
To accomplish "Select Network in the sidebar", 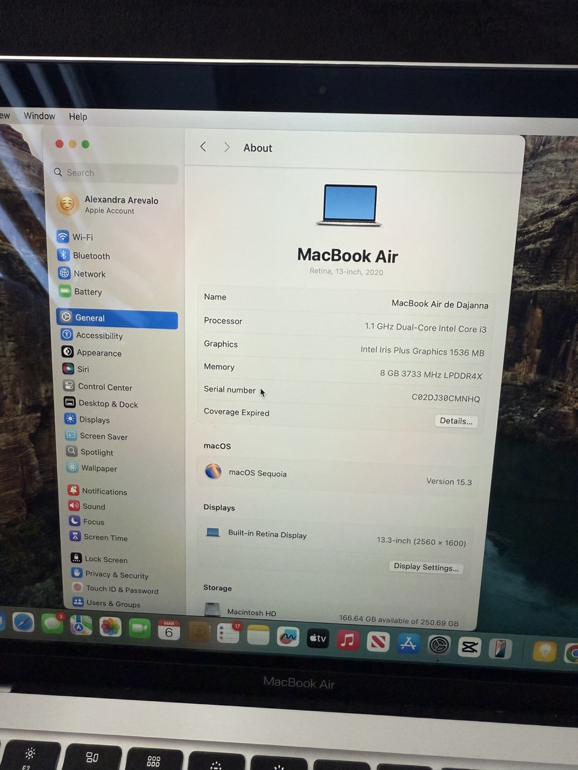I will point(82,274).
